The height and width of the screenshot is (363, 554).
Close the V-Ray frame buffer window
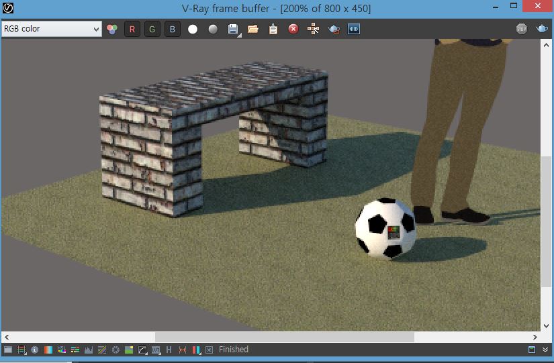tap(537, 6)
